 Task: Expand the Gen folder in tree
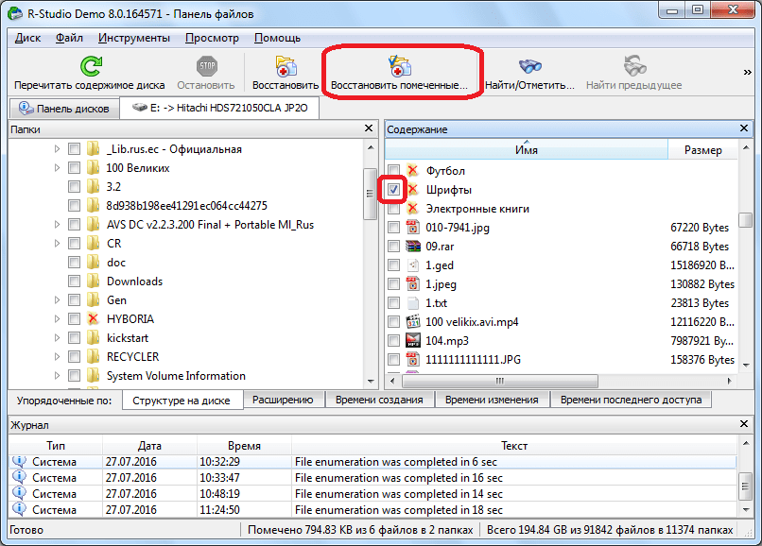coord(57,300)
